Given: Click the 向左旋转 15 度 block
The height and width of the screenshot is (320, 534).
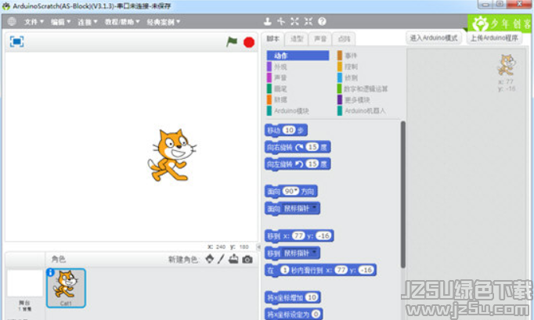Looking at the screenshot, I should pos(298,164).
